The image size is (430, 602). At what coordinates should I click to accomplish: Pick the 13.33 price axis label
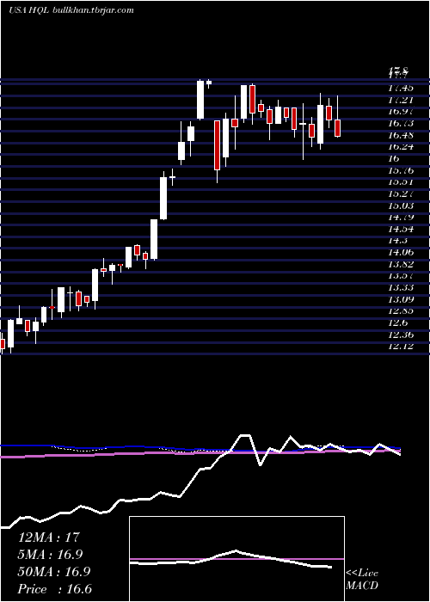[x=401, y=287]
